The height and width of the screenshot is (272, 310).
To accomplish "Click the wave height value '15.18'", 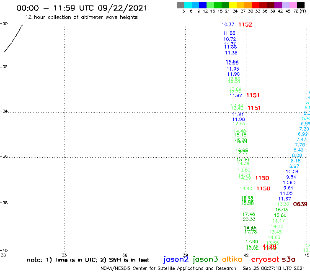I will click(x=240, y=135).
